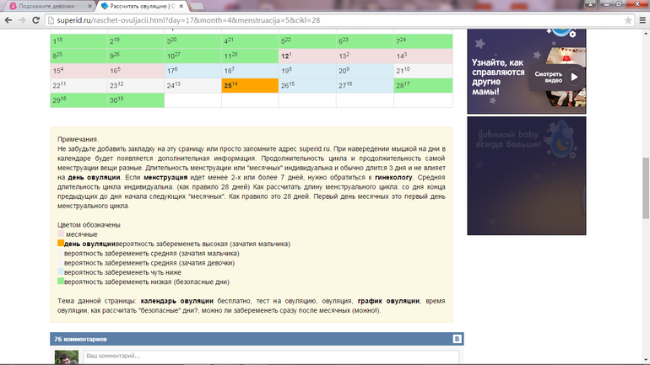Click the Цветом обозначены label

[x=89, y=225]
